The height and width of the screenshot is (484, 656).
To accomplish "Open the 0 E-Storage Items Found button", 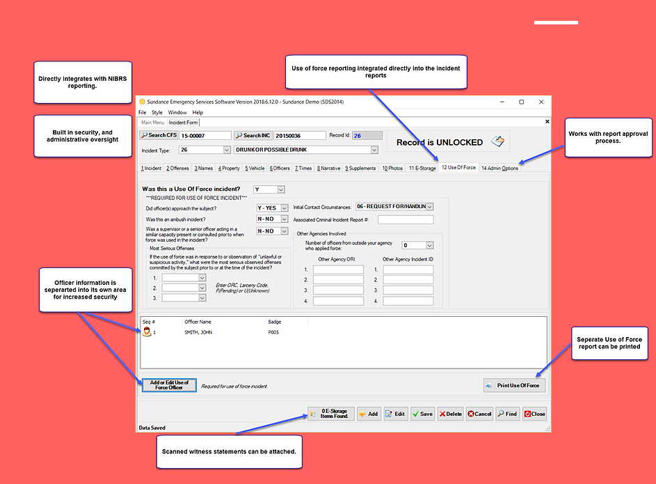I will (x=331, y=414).
